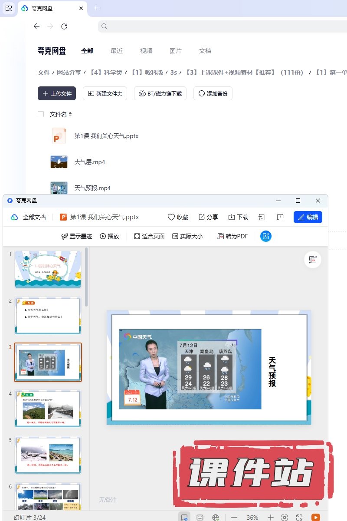Click the 分享 share button

point(208,217)
